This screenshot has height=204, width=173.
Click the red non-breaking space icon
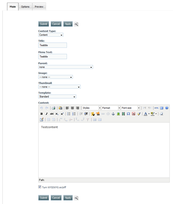[x=133, y=114]
